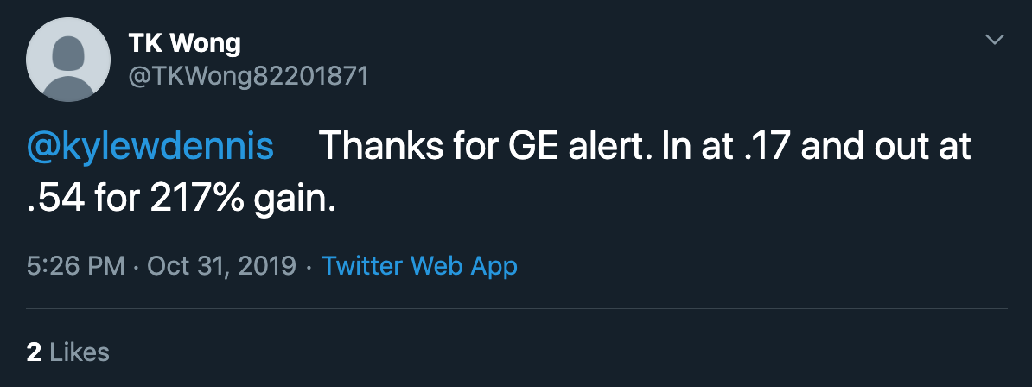The width and height of the screenshot is (1032, 387).
Task: Click the silhouette head in the avatar
Action: 68,50
